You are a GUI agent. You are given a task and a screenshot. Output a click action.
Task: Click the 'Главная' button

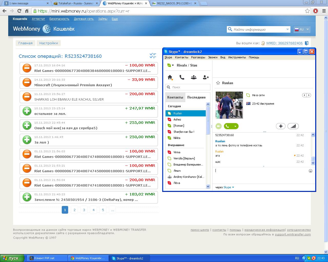(25, 43)
